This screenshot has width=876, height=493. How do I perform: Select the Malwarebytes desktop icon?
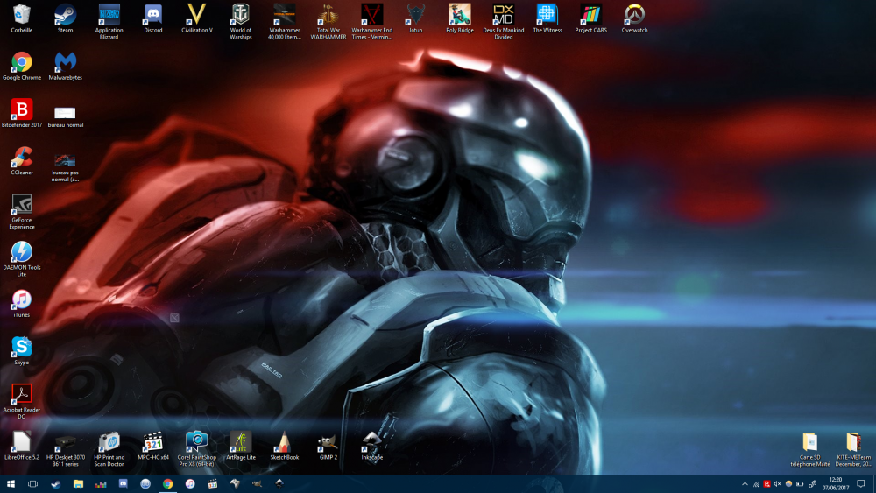(x=65, y=62)
